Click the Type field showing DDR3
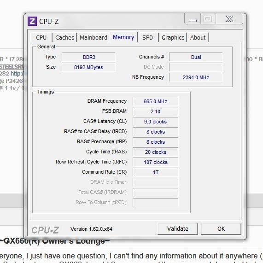 click(88, 57)
